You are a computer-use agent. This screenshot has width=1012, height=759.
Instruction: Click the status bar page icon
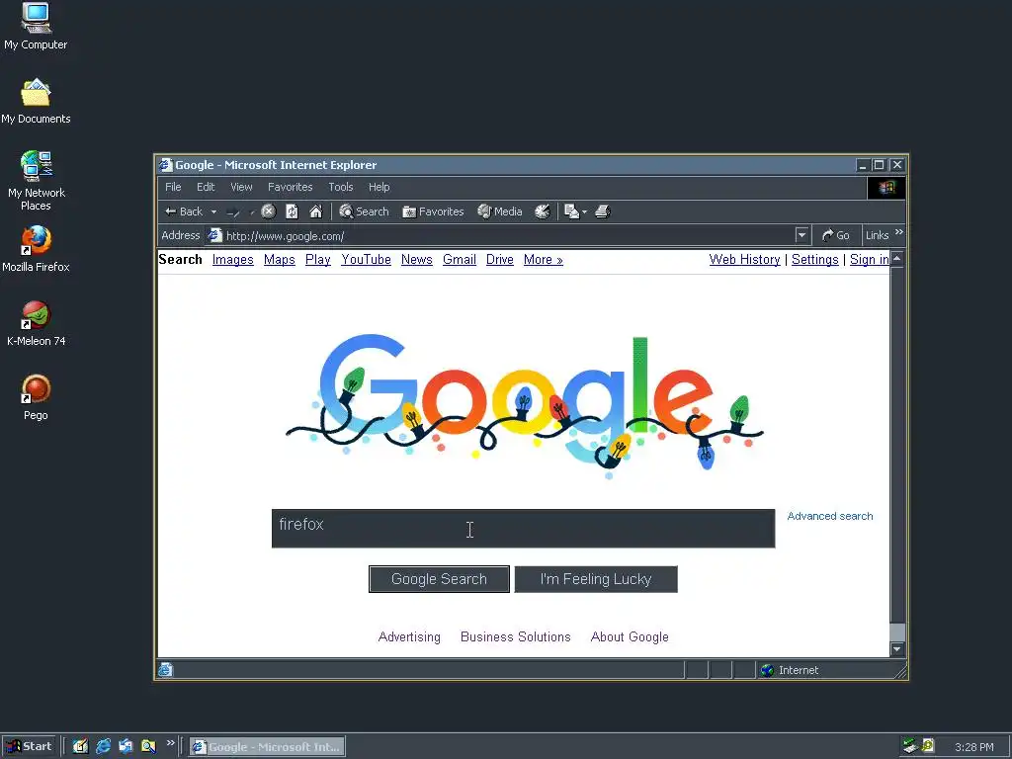point(166,670)
